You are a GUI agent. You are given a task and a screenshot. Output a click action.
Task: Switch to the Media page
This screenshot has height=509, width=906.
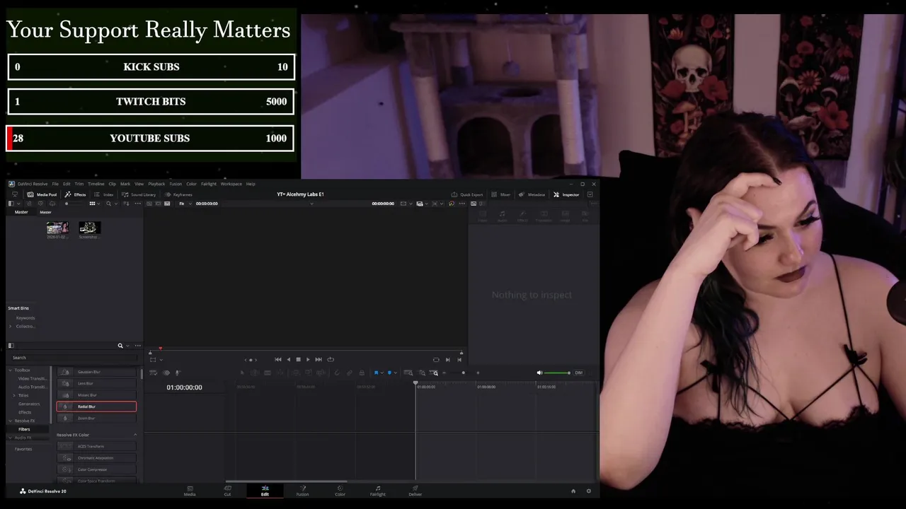coord(190,491)
